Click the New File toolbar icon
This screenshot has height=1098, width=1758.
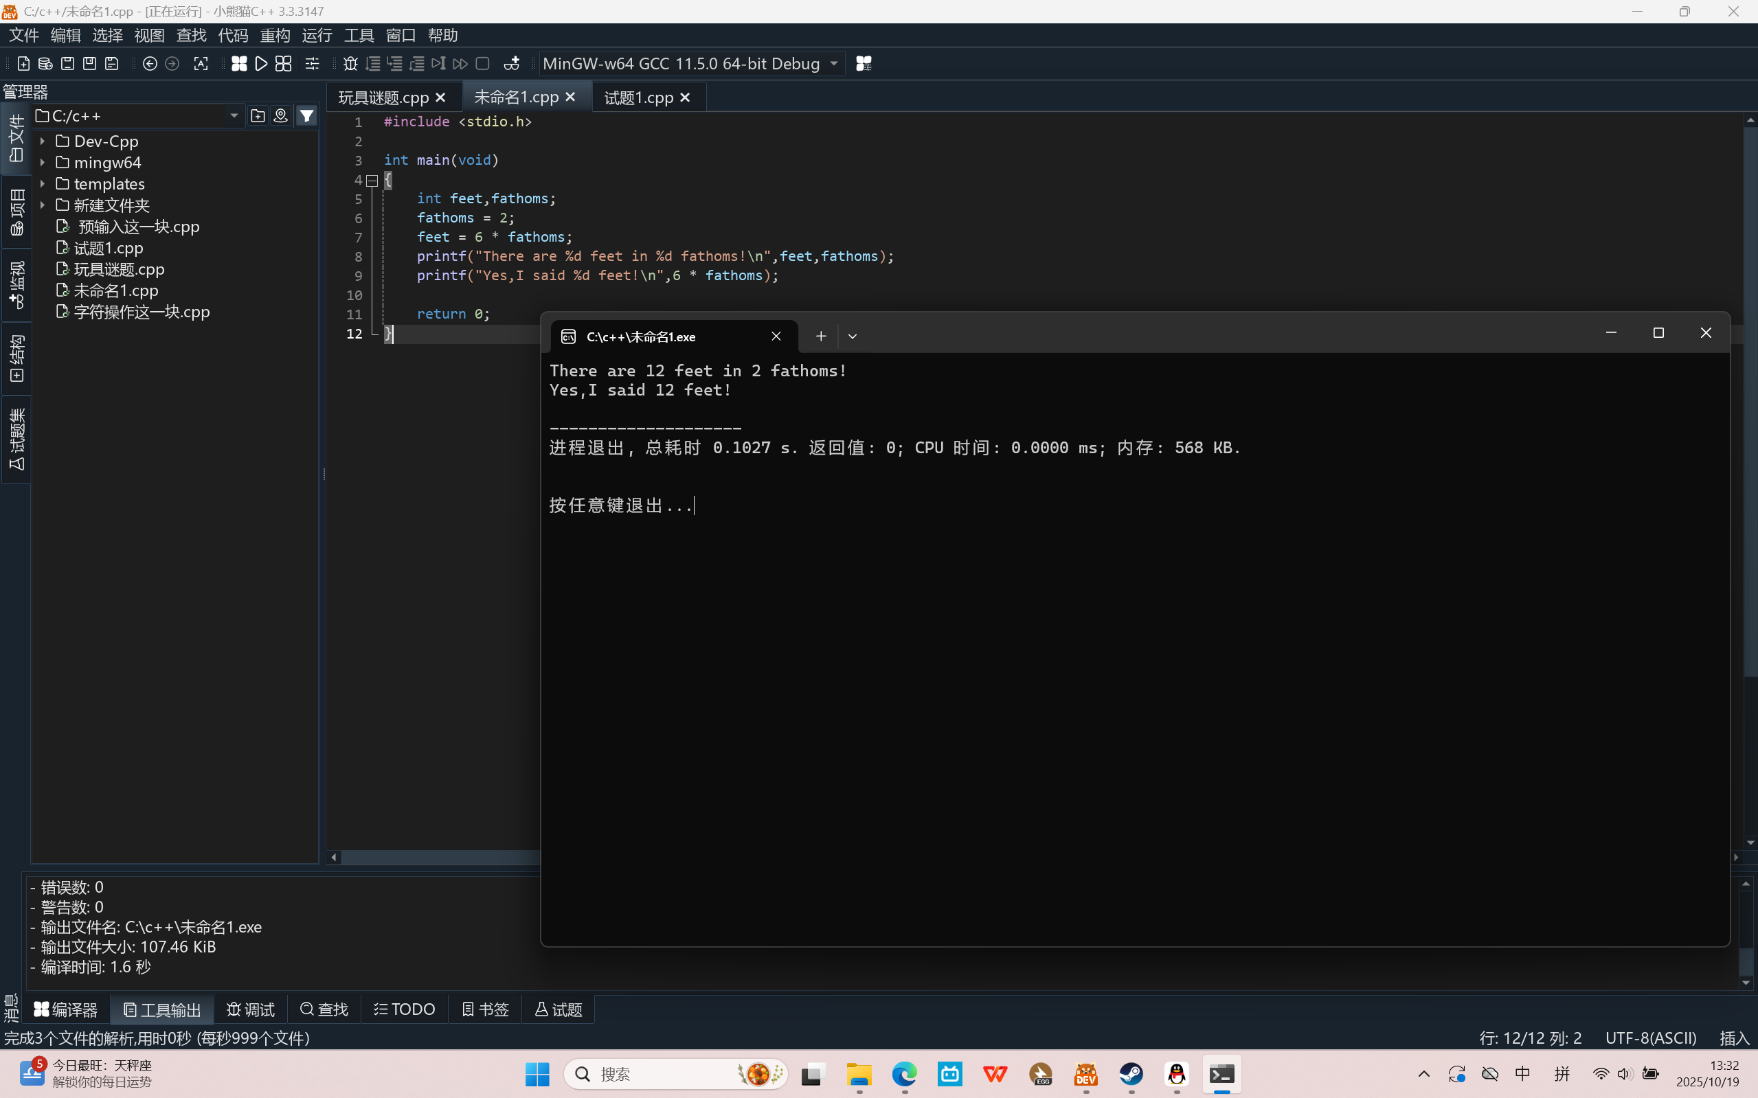coord(23,64)
